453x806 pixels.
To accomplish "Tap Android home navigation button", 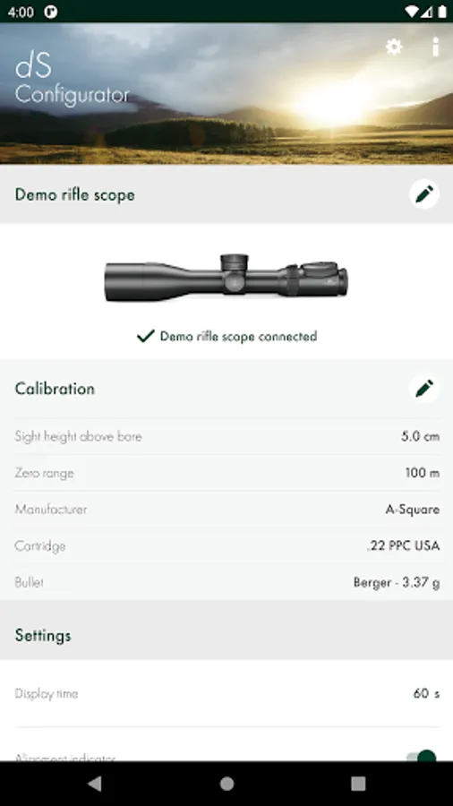I will 226,784.
